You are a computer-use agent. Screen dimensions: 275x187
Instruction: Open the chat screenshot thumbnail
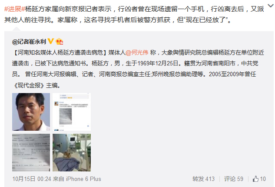72,112
